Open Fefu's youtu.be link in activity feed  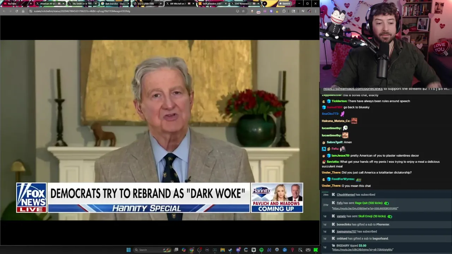click(x=365, y=208)
